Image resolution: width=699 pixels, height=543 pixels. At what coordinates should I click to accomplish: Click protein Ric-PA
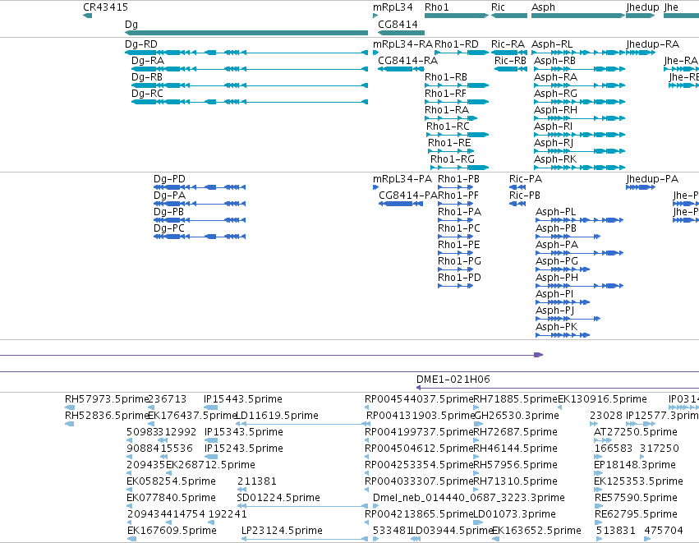(517, 187)
